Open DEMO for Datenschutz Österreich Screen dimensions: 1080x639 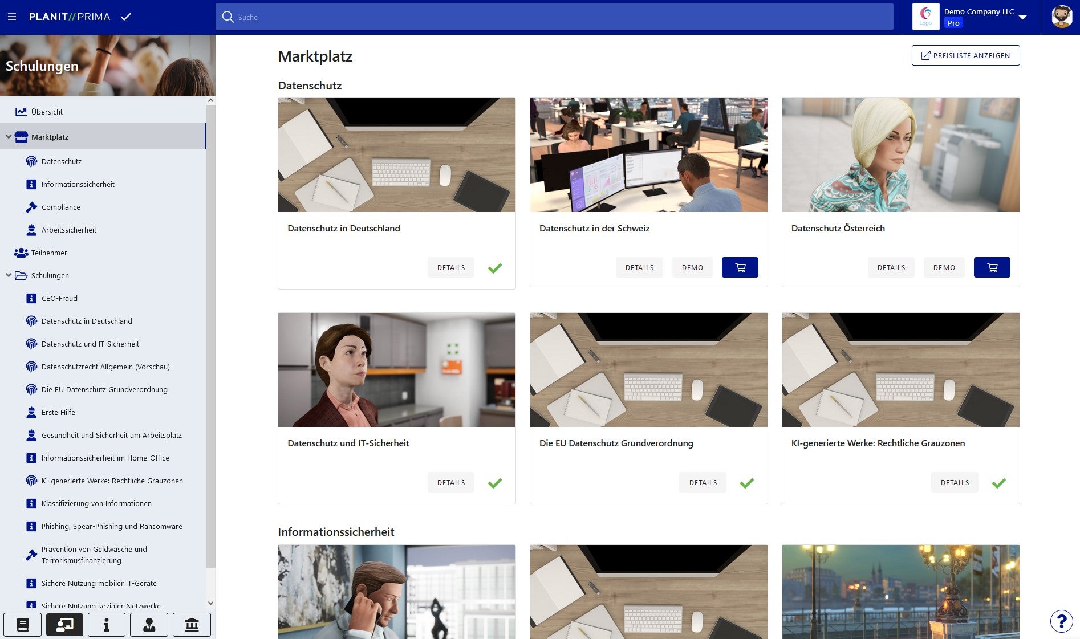[x=944, y=267]
